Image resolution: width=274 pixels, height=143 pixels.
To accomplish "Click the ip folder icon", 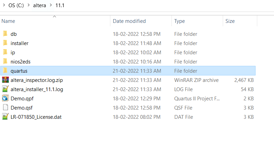I will click(5, 53).
